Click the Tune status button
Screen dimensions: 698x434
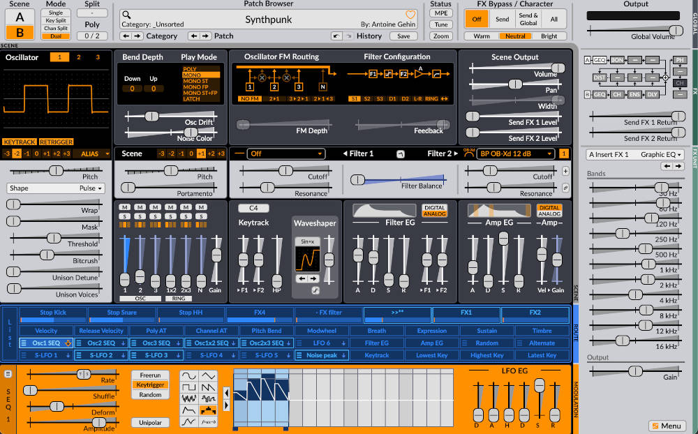[x=440, y=24]
